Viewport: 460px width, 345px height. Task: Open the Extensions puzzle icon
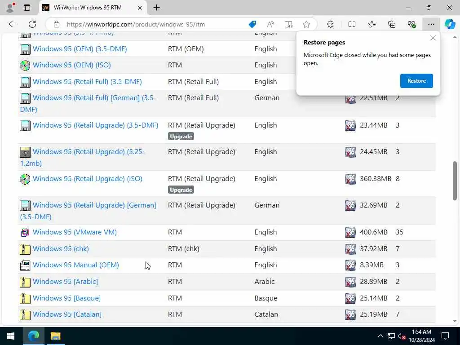[x=330, y=24]
